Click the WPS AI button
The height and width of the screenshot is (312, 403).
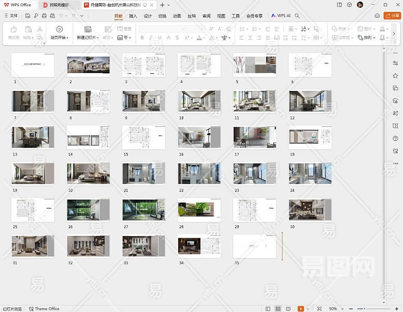coord(281,16)
